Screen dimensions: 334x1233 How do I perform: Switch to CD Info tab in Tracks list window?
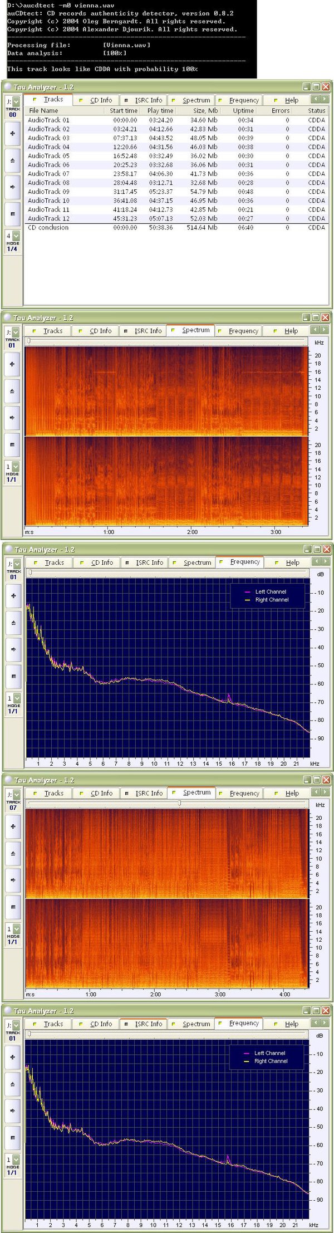click(x=96, y=100)
